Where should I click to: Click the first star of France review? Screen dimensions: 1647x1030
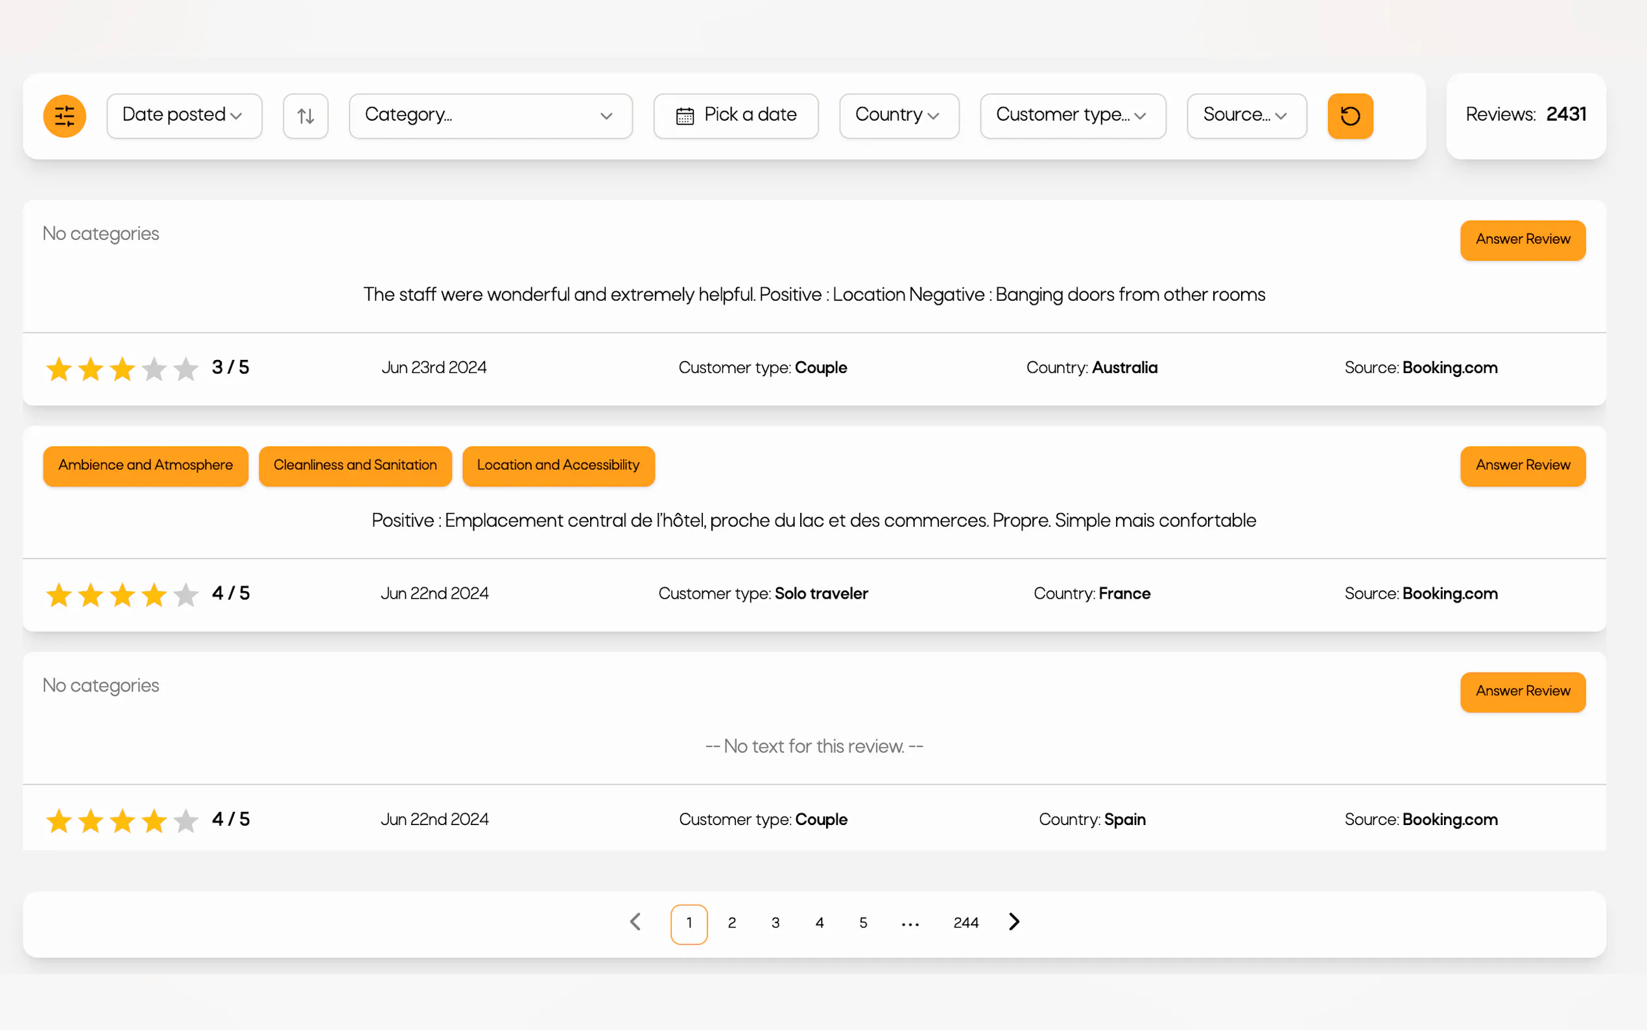tap(59, 595)
